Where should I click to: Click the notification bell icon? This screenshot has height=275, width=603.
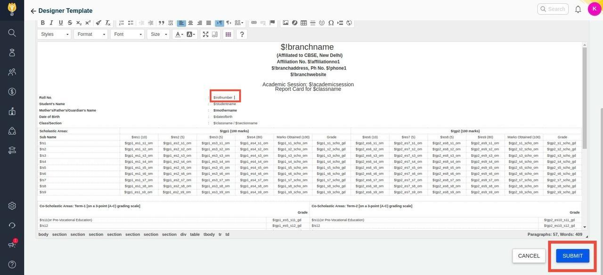(x=578, y=9)
